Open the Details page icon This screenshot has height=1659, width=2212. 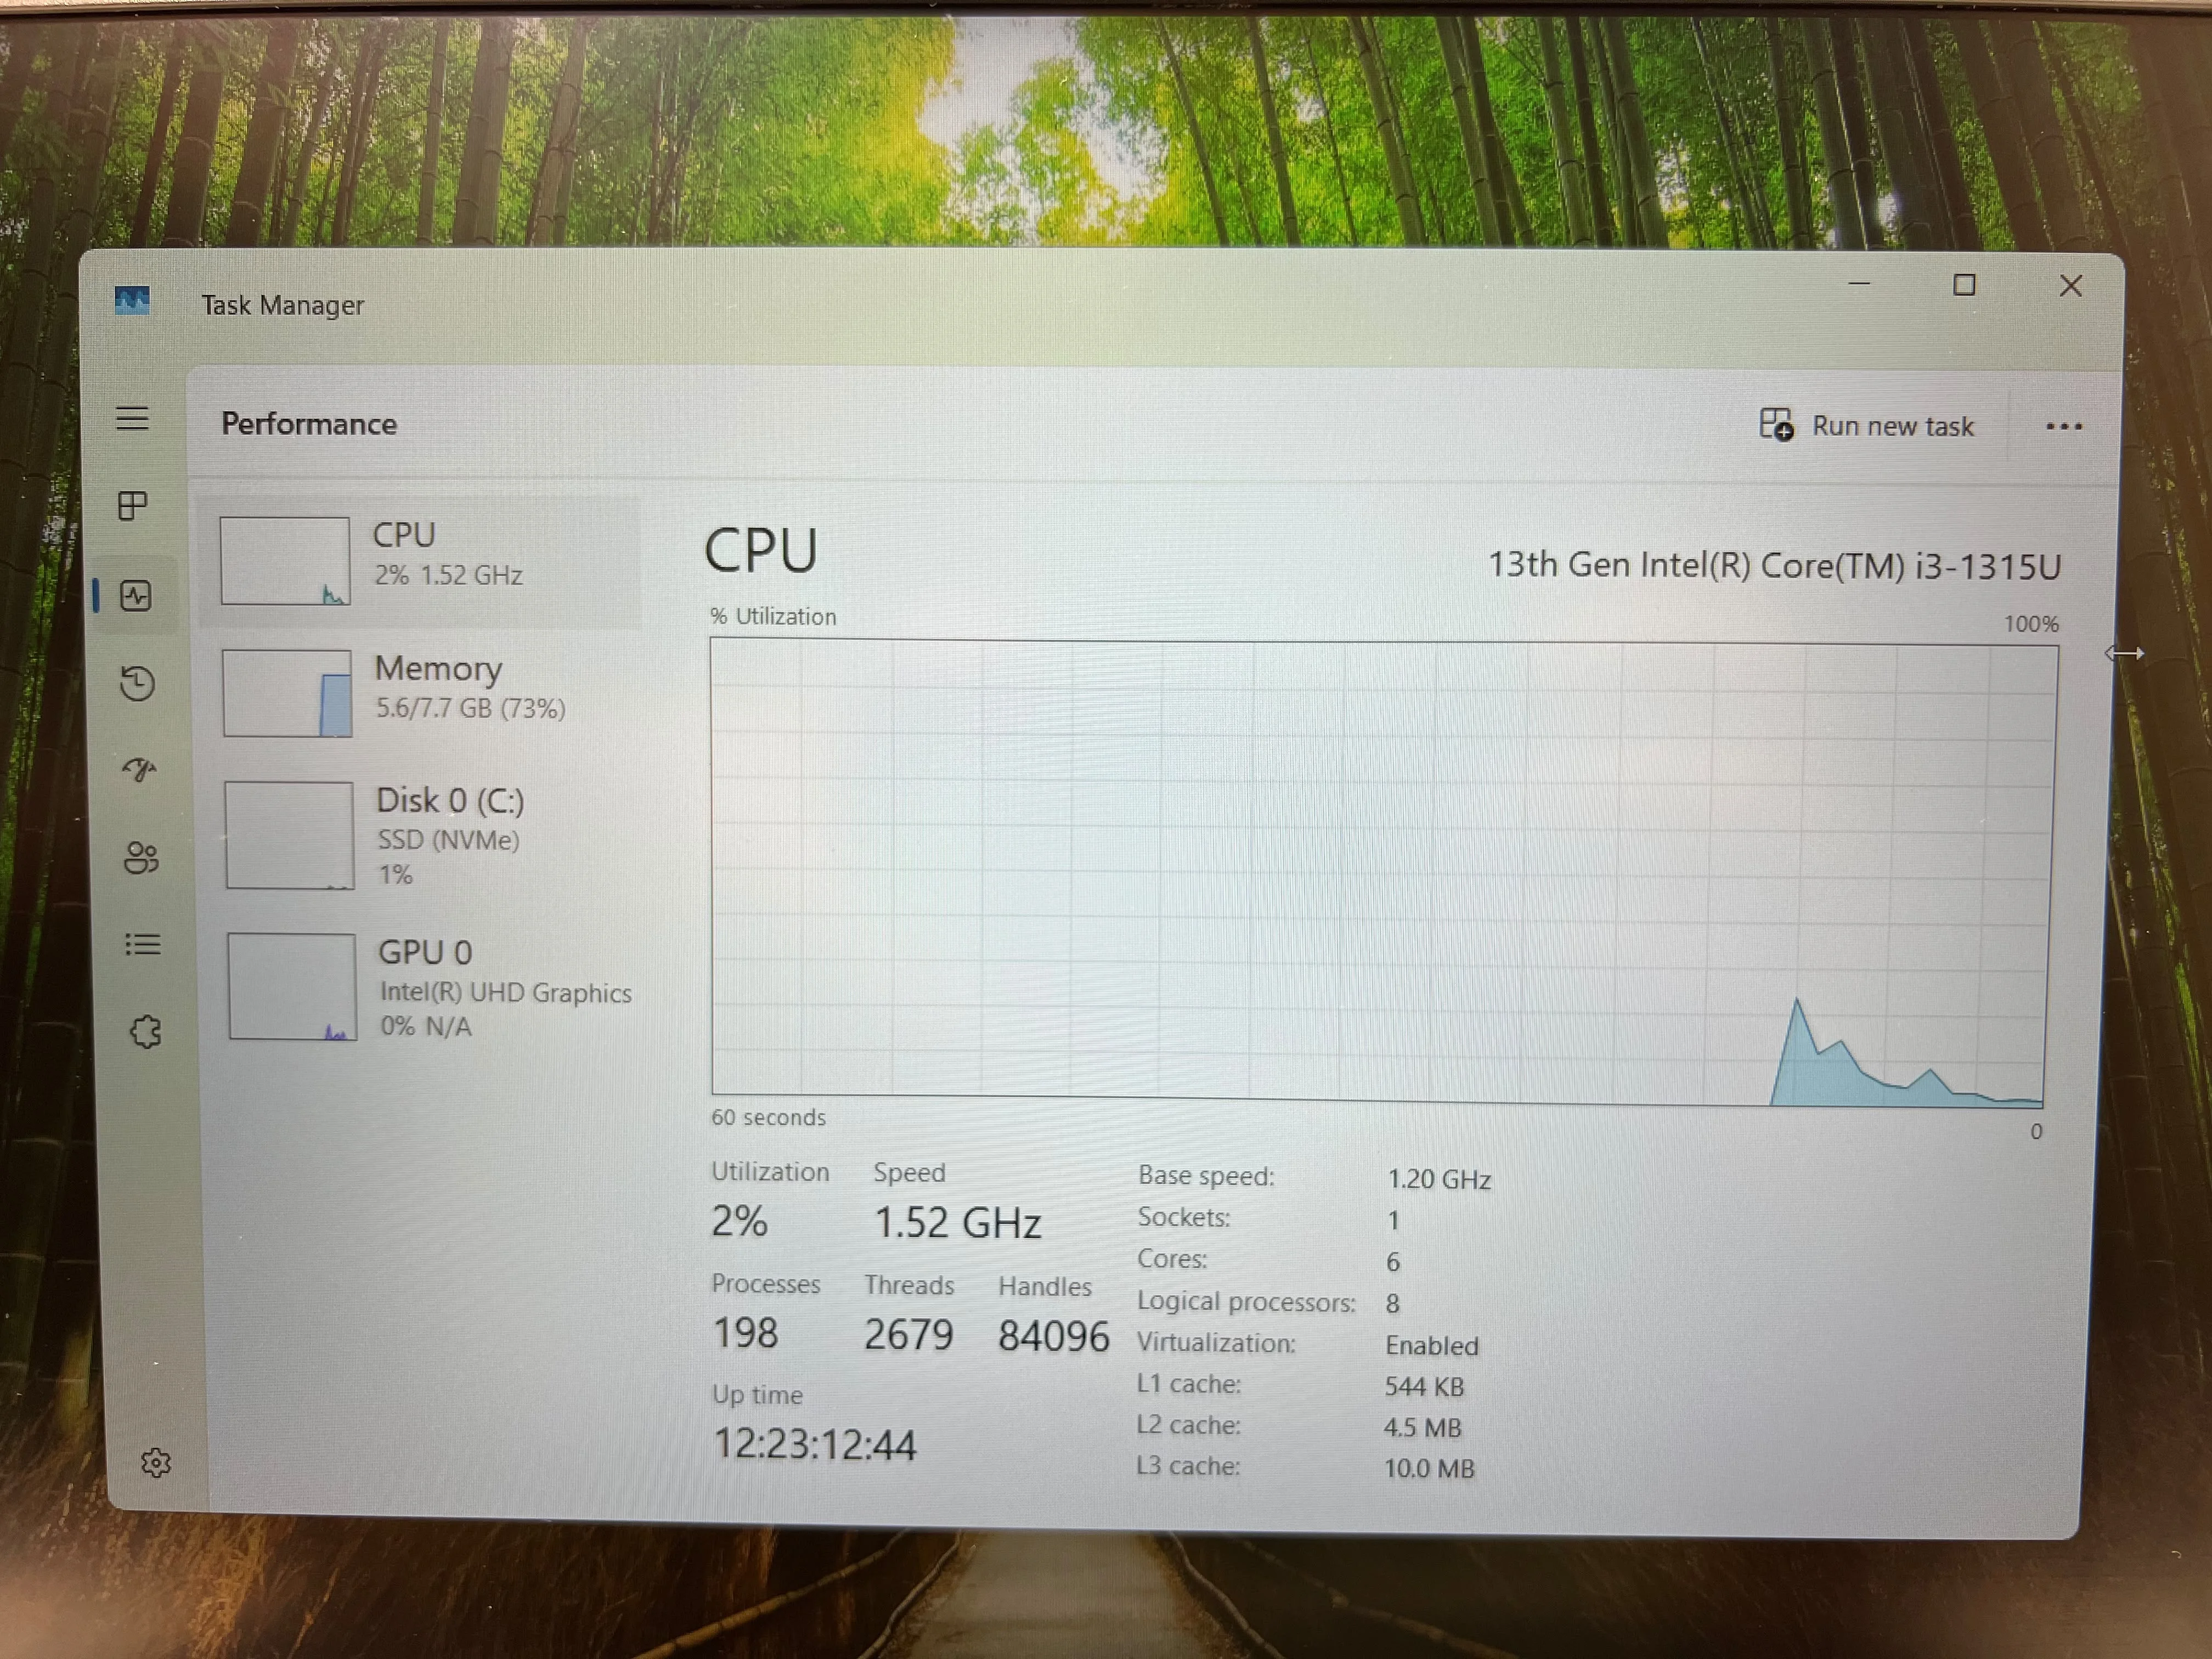tap(143, 944)
